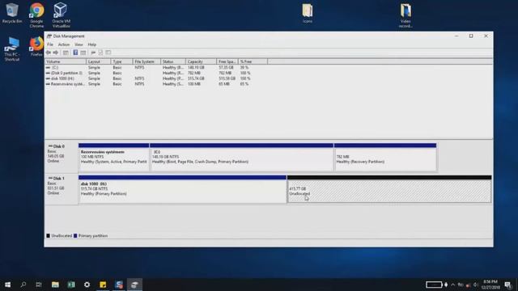Sort by the Type column header

(x=121, y=61)
